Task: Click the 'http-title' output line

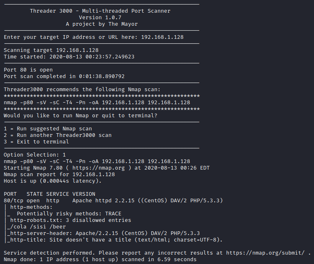Action: 115,239
